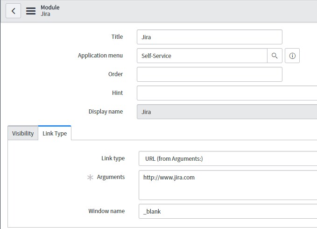Click the Application menu Self-Service field
This screenshot has width=317, height=229.
[202, 56]
